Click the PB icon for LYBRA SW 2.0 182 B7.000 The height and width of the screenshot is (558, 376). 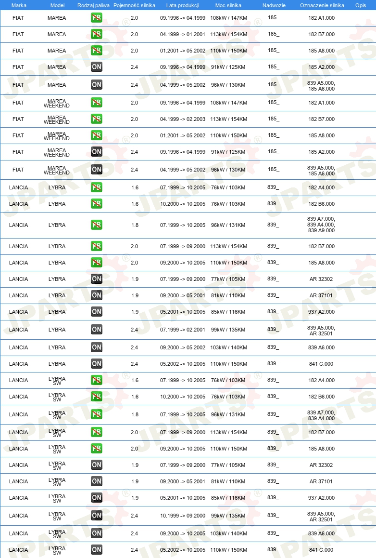pyautogui.click(x=97, y=432)
